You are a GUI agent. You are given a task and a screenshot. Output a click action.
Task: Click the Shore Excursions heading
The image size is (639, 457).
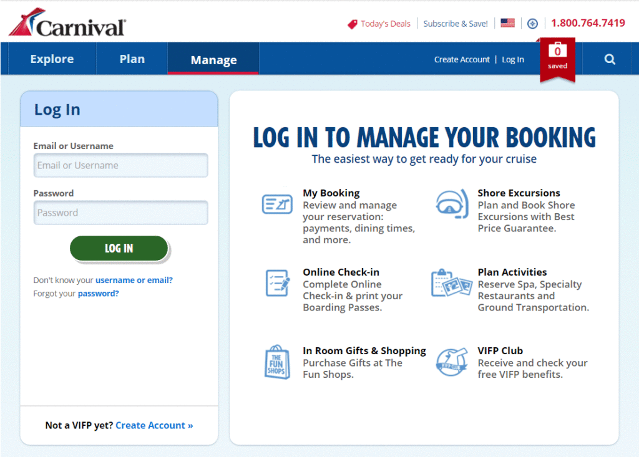click(519, 193)
